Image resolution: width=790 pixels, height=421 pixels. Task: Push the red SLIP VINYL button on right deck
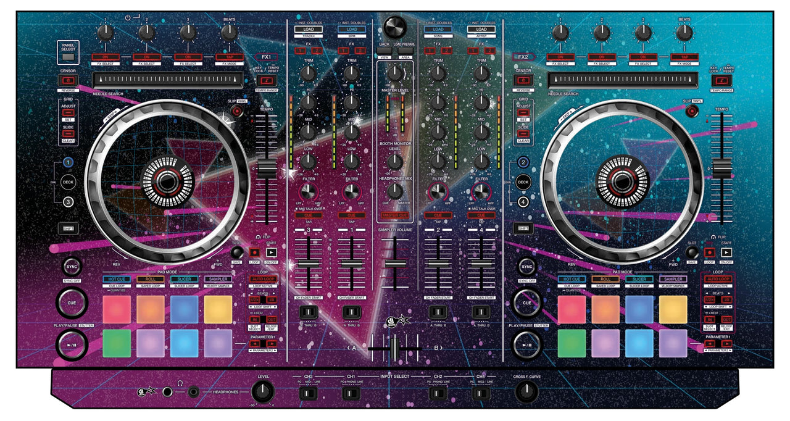(x=692, y=110)
